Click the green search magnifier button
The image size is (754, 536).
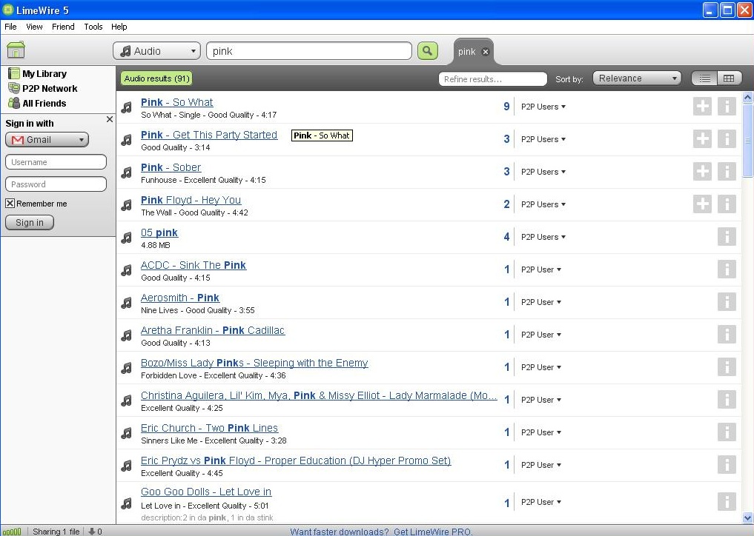[x=428, y=50]
